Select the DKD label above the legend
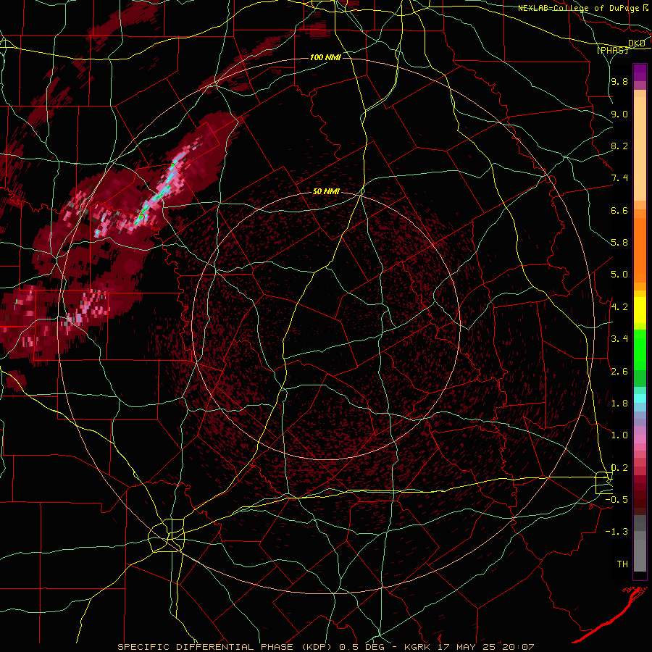This screenshot has height=652, width=652. [637, 43]
